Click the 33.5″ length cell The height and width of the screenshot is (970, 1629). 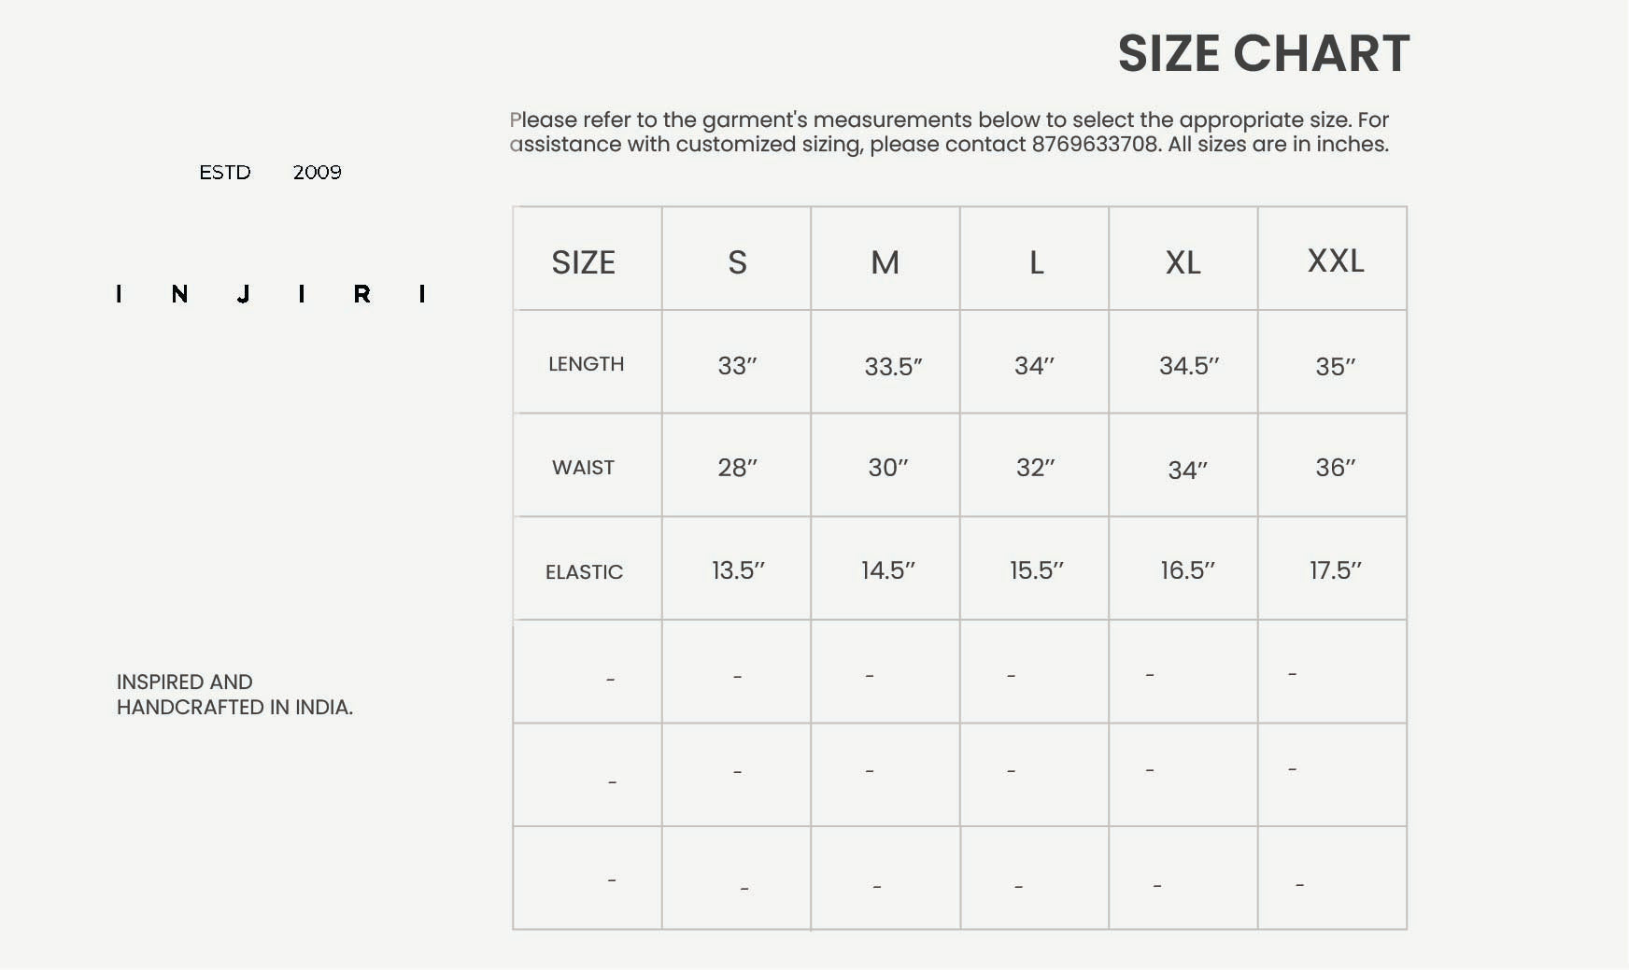tap(893, 366)
